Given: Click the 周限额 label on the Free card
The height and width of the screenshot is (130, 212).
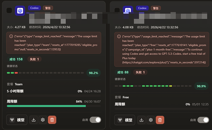Looking at the screenshot, I should (120, 104).
